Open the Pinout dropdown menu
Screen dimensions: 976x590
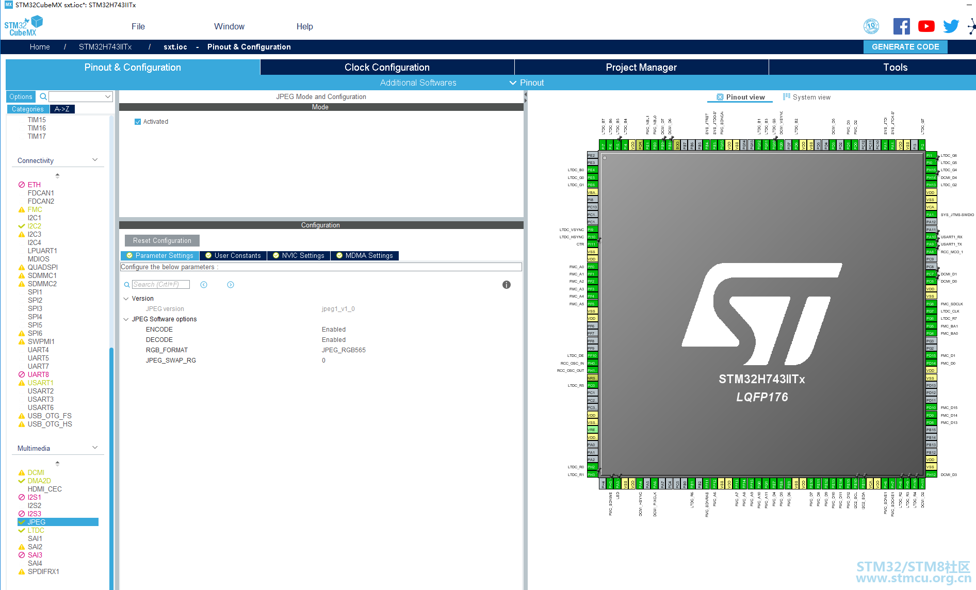coord(527,83)
